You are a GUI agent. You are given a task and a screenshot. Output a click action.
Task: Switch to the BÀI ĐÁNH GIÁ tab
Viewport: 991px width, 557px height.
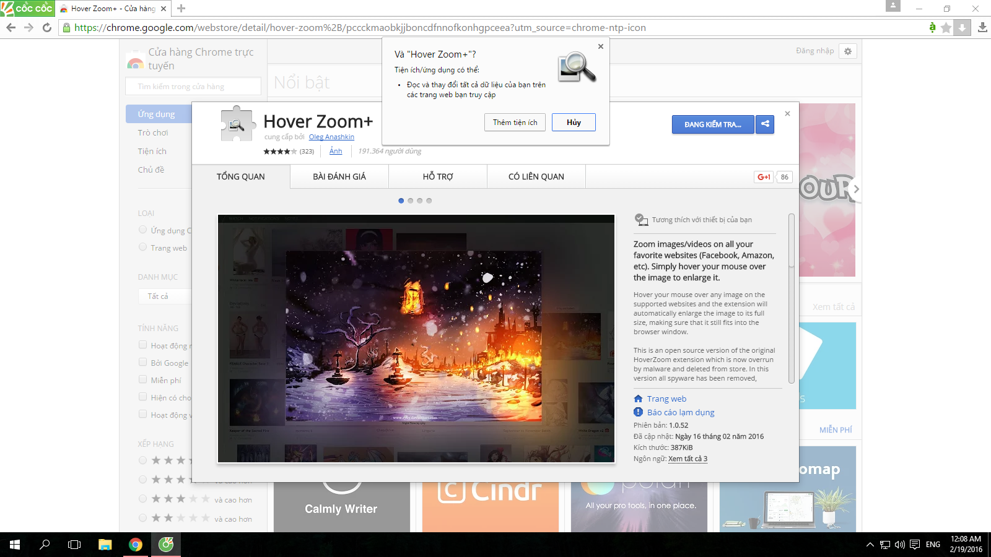pos(339,176)
